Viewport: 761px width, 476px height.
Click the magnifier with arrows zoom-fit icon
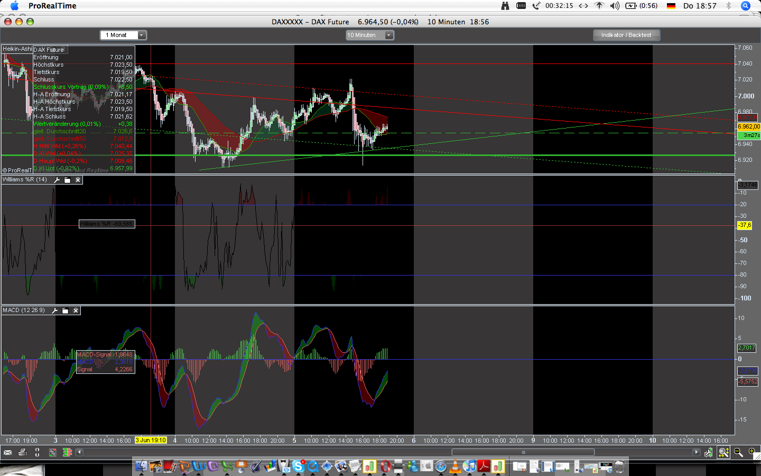(723, 452)
